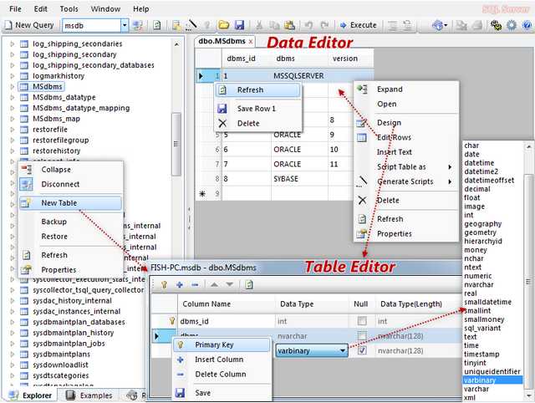Open the Generate Scripts submenu
The height and width of the screenshot is (403, 535).
(x=406, y=181)
